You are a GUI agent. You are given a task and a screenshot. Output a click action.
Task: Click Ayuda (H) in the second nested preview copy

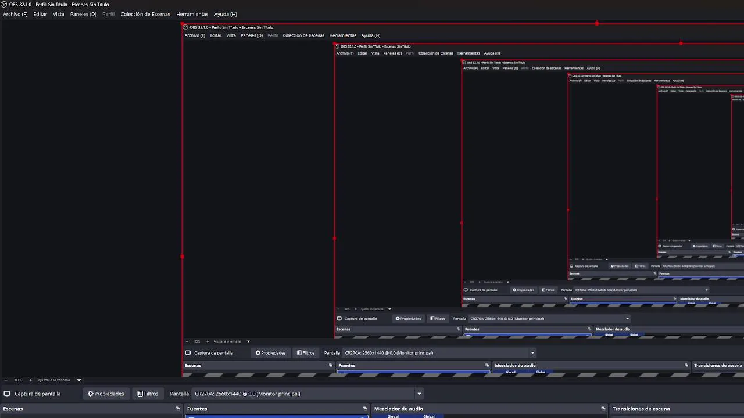[492, 53]
